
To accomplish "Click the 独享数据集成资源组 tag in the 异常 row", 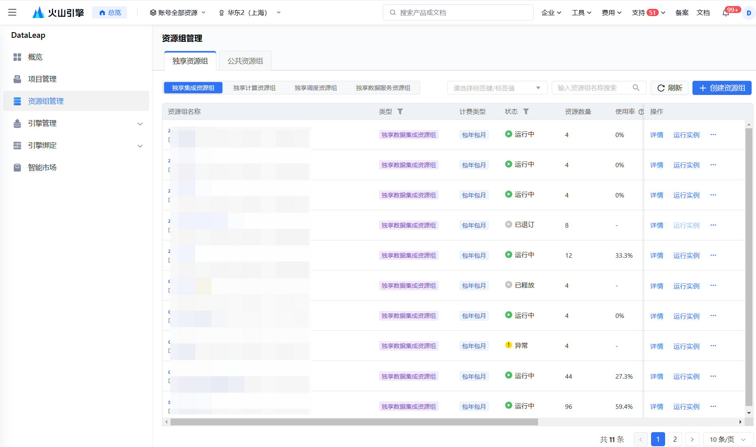I will tap(409, 346).
